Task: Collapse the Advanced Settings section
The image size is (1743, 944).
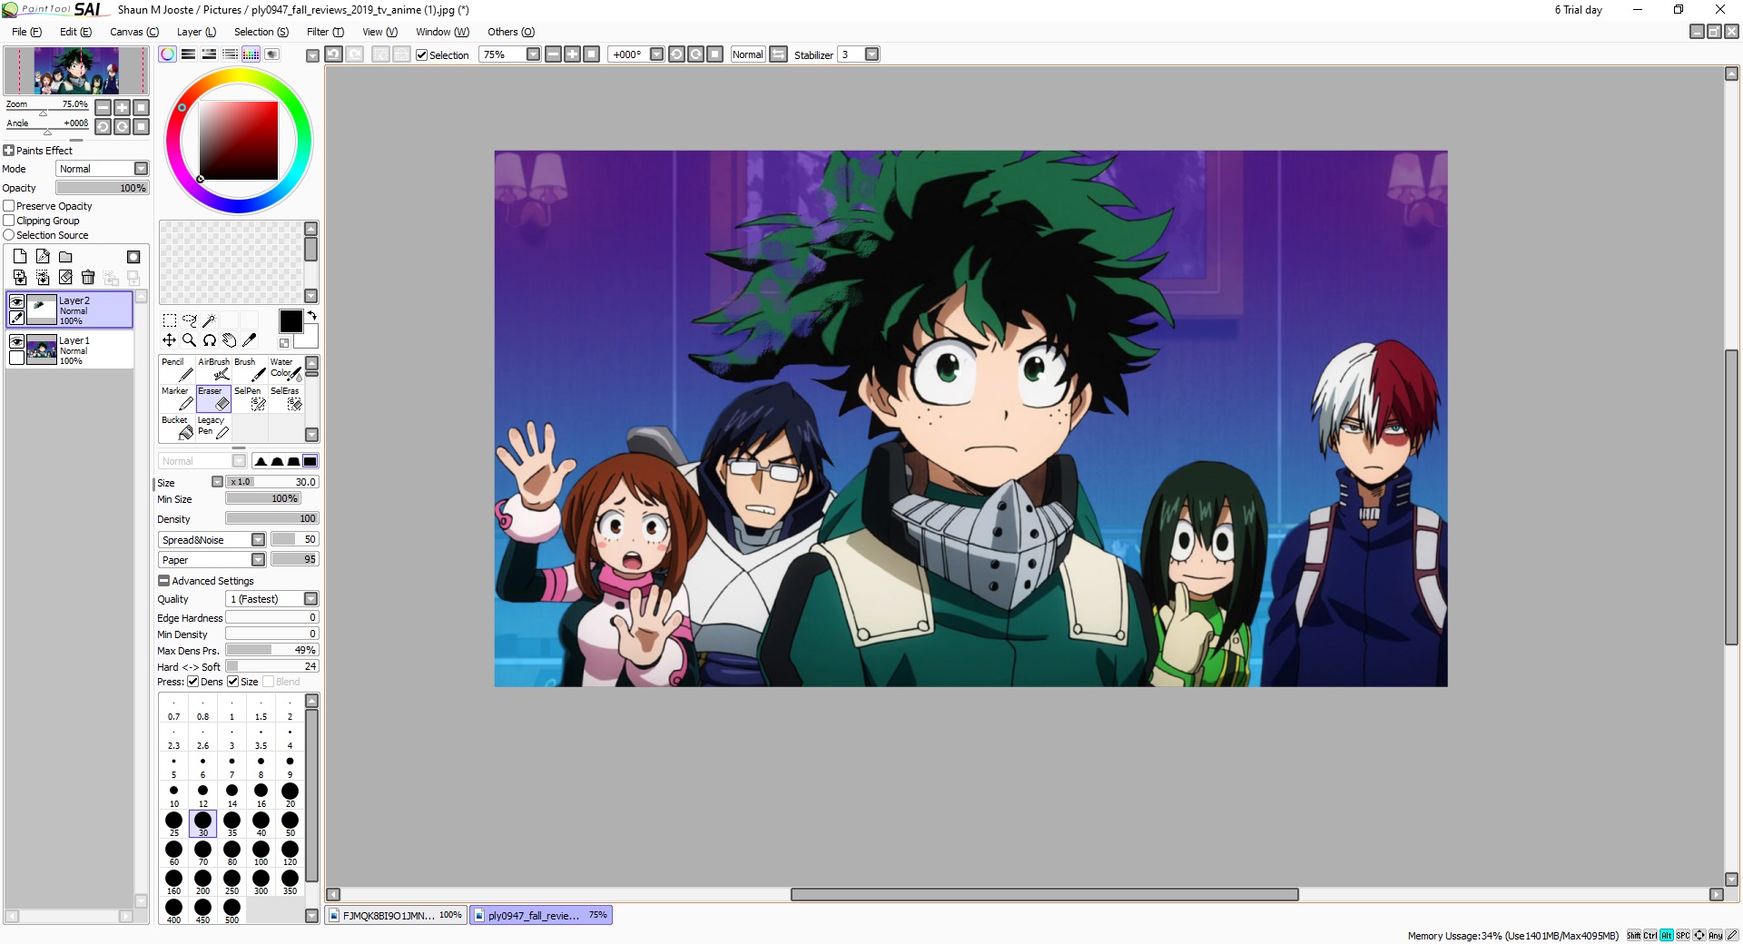Action: pyautogui.click(x=163, y=581)
